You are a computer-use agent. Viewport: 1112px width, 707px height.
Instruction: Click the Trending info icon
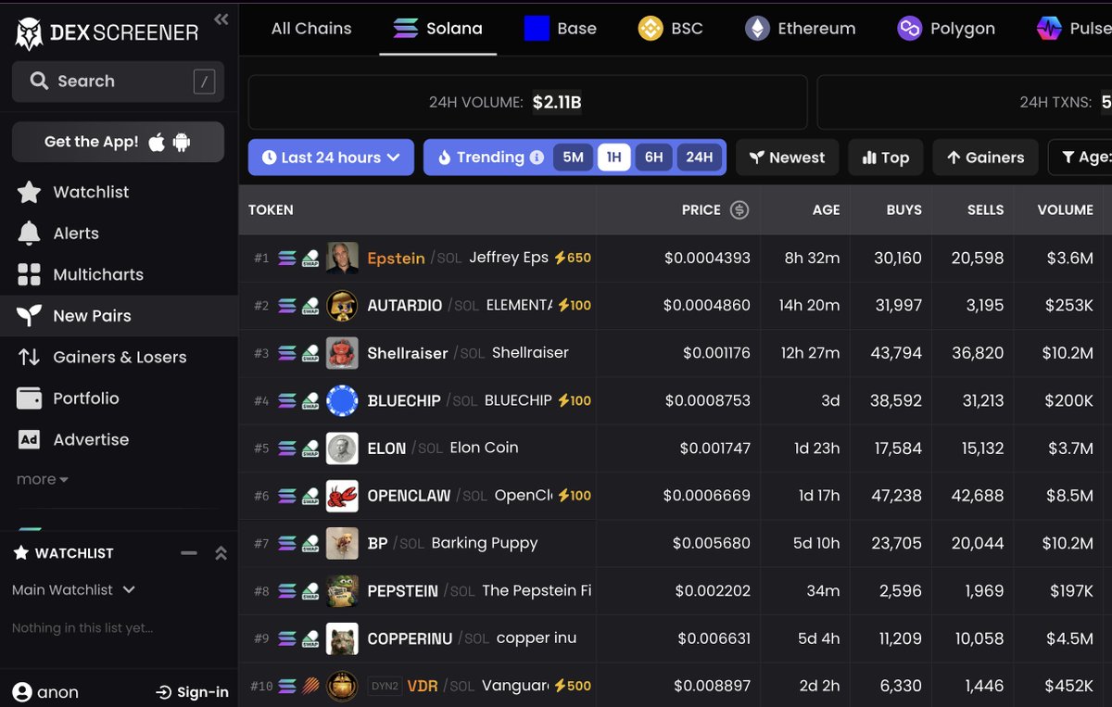point(537,158)
